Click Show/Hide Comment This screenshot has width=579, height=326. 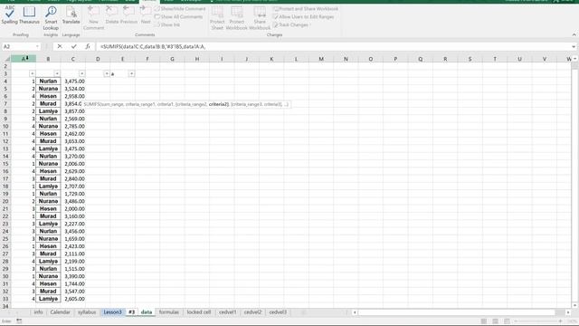180,8
